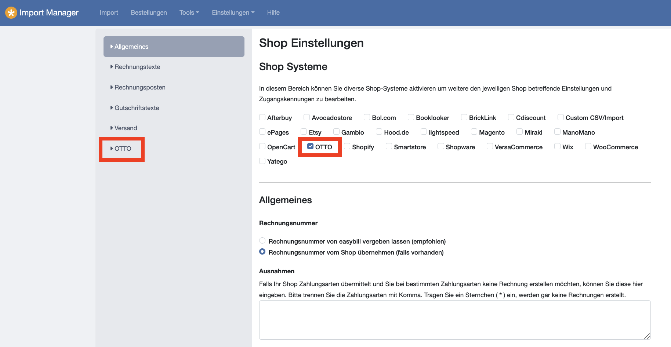
Task: Tick the Bol.com checkbox
Action: coord(367,117)
